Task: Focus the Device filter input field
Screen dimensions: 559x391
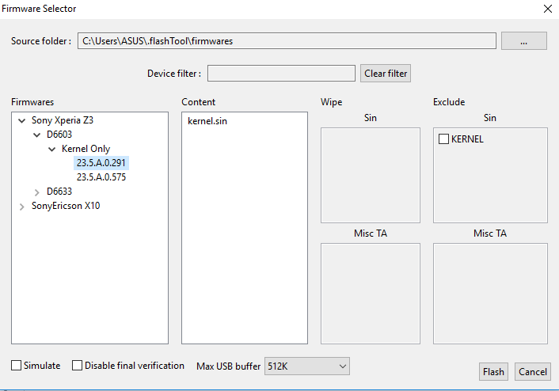Action: click(x=281, y=73)
